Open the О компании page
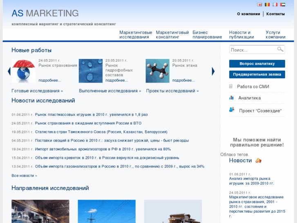The image size is (297, 223). click(248, 14)
